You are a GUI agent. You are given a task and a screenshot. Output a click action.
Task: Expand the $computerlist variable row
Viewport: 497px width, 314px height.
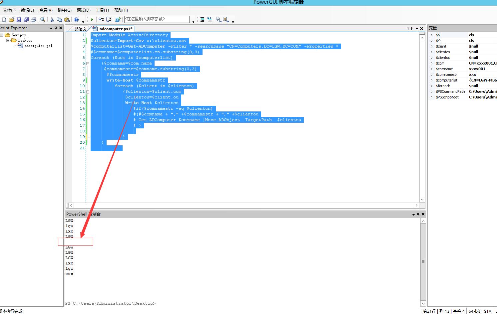pyautogui.click(x=432, y=80)
